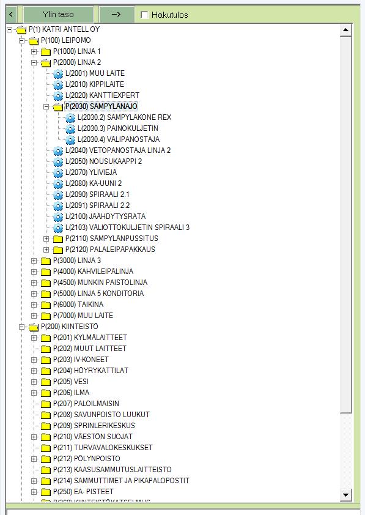Click the gear icon next to L(2020) KANTTIEXPERT
The height and width of the screenshot is (515, 365).
pos(58,95)
